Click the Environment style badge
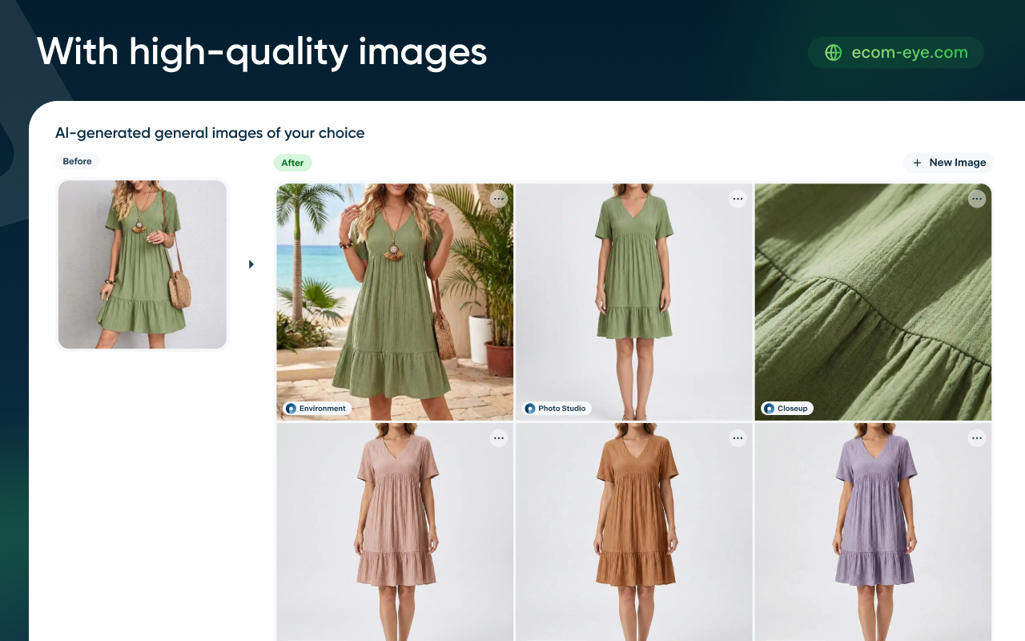The height and width of the screenshot is (641, 1025). point(316,408)
